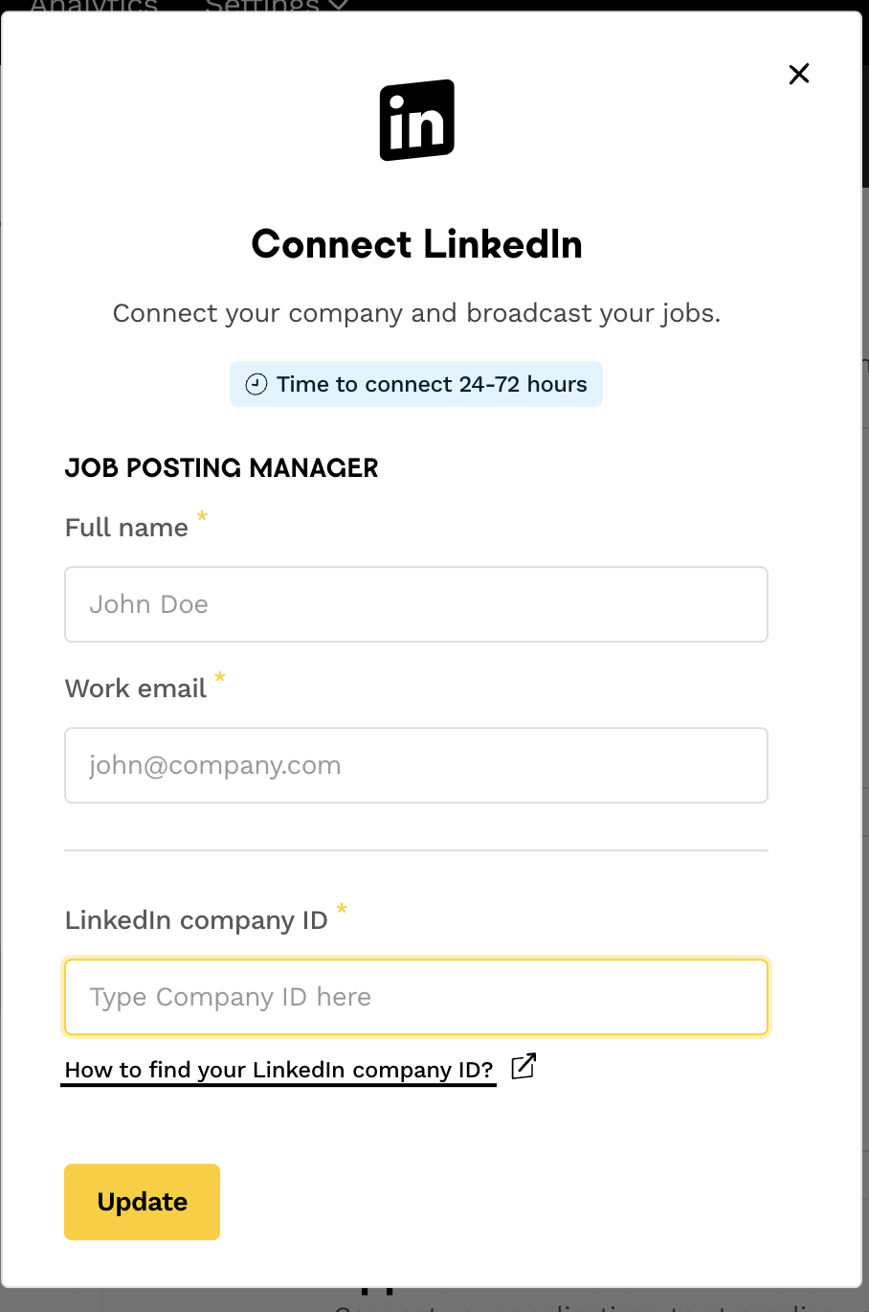Close the Connect LinkedIn dialog

[x=799, y=74]
